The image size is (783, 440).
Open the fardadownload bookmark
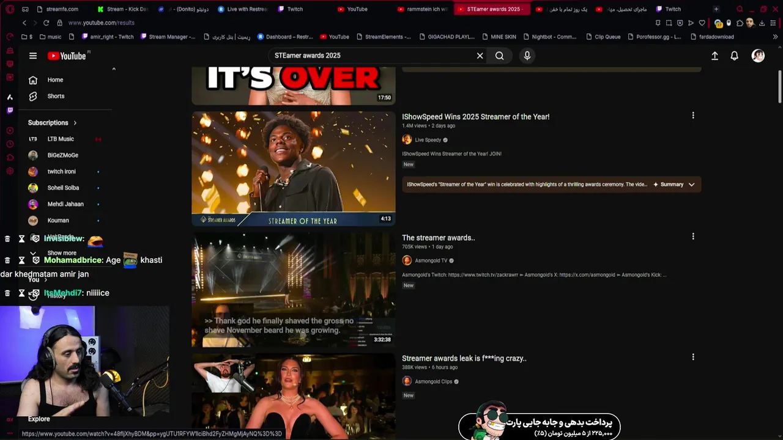tap(712, 37)
